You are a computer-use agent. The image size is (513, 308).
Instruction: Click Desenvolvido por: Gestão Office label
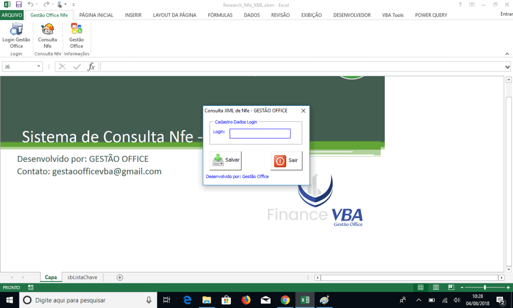click(x=237, y=176)
